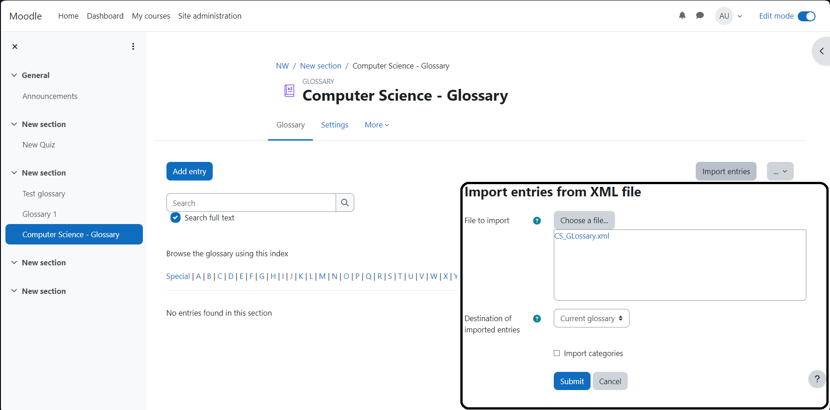
Task: Uncheck Search full text
Action: [x=176, y=218]
